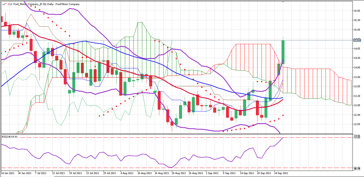The height and width of the screenshot is (177, 364).
Task: Click the 10 Aug 2021 date label
Action: pos(145,173)
